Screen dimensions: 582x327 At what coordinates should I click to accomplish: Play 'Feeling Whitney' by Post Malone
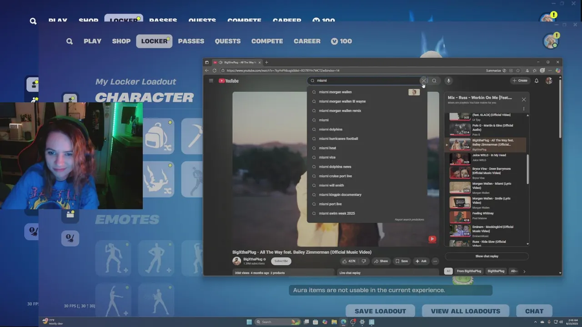pos(487,216)
